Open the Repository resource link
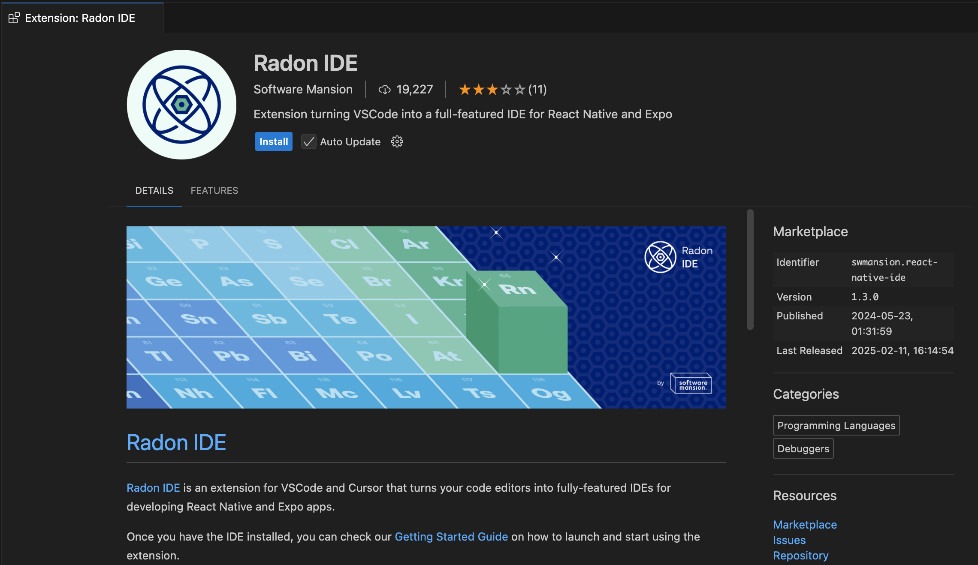This screenshot has width=978, height=565. pos(800,556)
